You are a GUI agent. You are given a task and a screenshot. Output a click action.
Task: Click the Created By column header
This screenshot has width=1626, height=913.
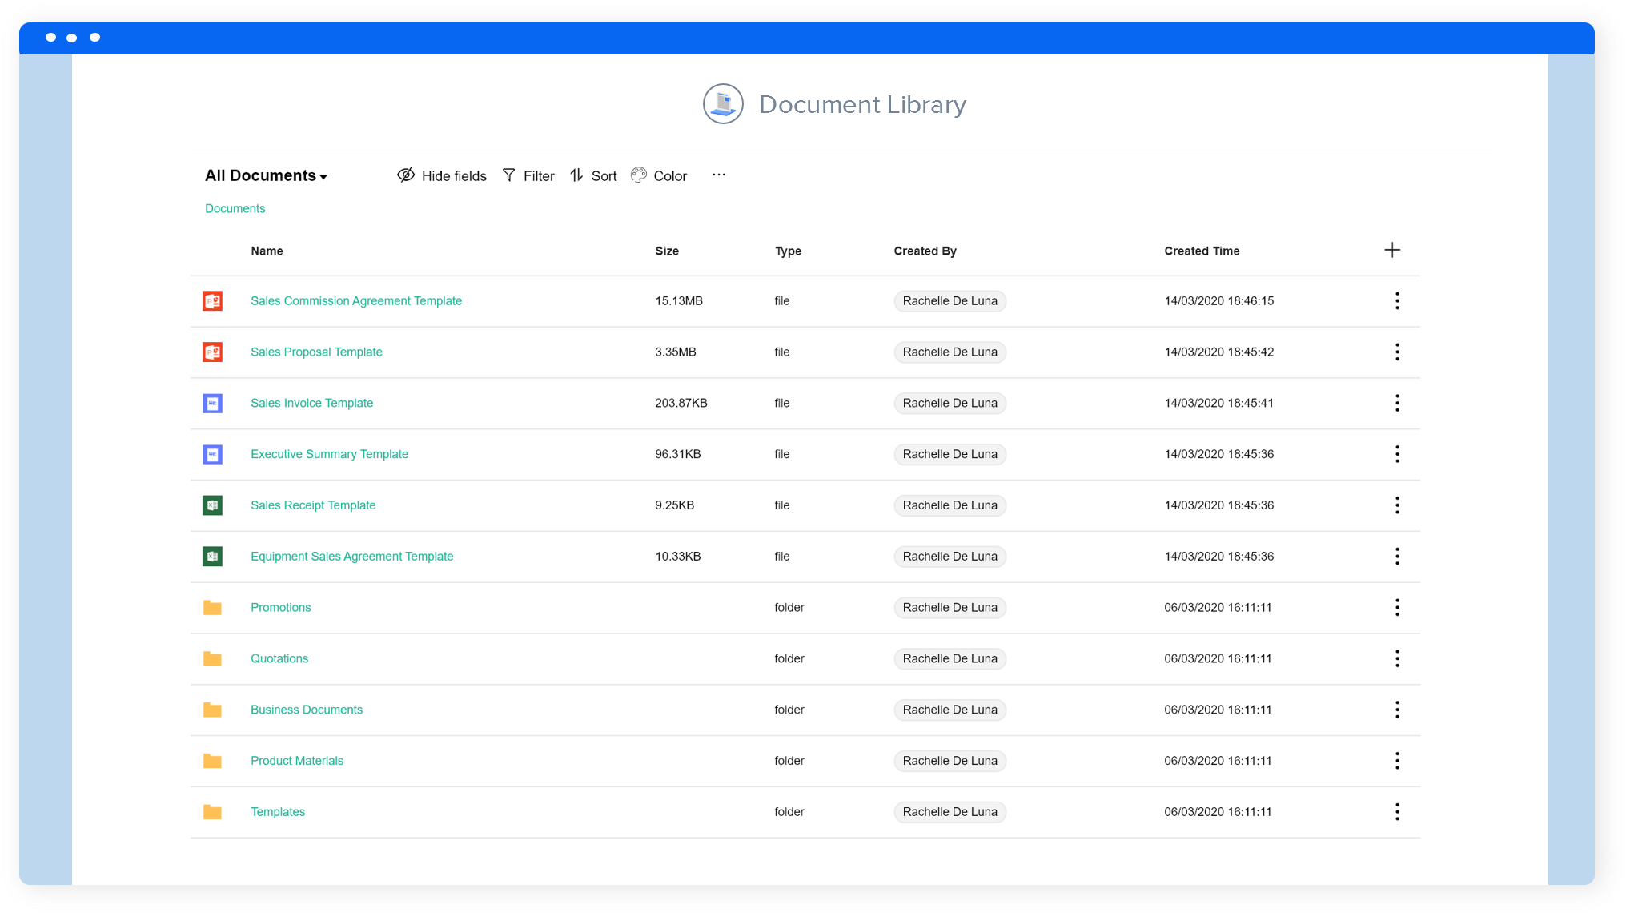(x=925, y=251)
